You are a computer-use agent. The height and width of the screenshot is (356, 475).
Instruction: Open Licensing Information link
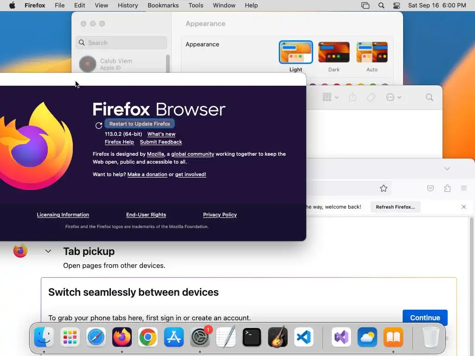pyautogui.click(x=63, y=215)
